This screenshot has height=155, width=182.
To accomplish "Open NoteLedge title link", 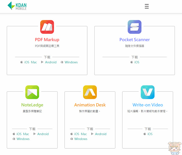I will pyautogui.click(x=32, y=105).
